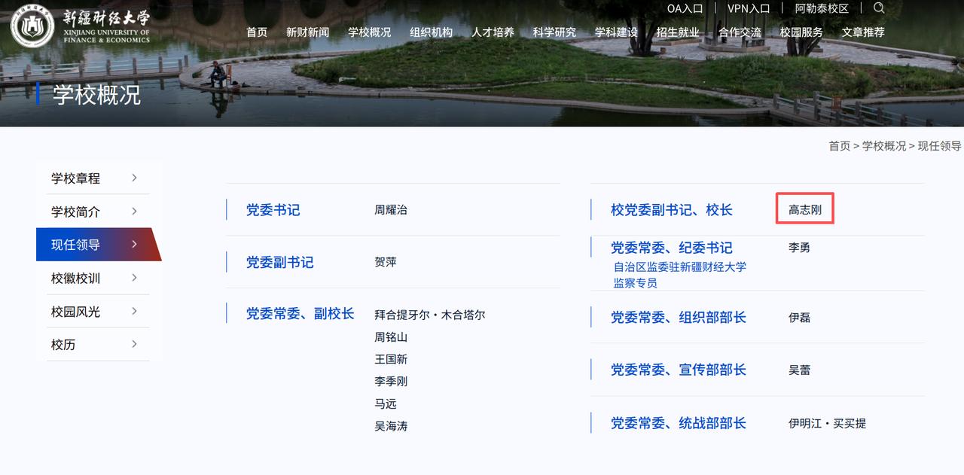This screenshot has width=964, height=475.
Task: Click chevron next to 校徽校训
Action: pos(134,277)
